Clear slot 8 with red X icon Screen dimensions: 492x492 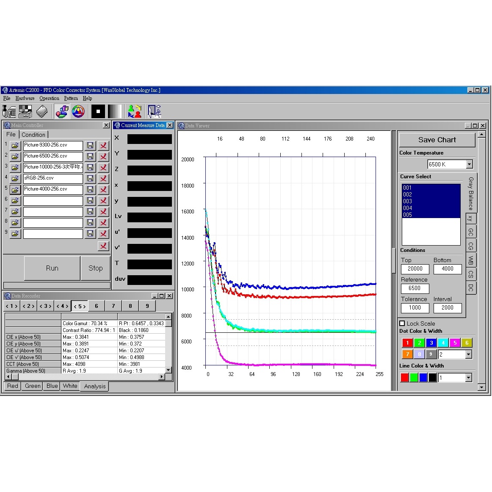(x=103, y=223)
